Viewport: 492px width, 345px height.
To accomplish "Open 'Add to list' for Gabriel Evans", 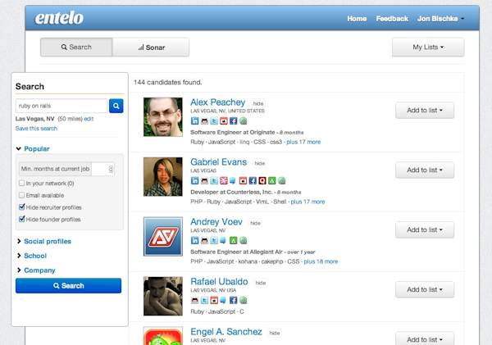I will (425, 170).
